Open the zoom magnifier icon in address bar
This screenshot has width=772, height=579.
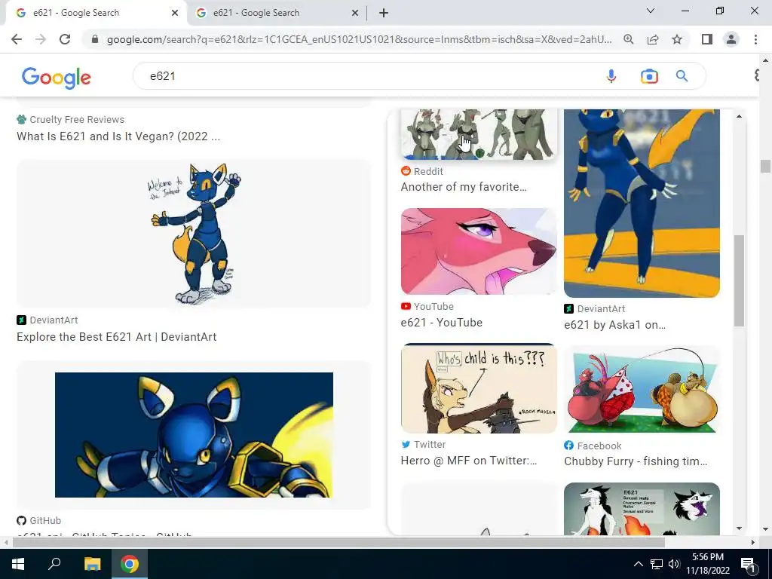click(628, 39)
